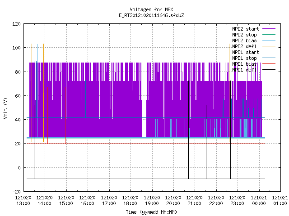Click the x-axis label 'Time (yymmdd HH:MM)'

151,212
